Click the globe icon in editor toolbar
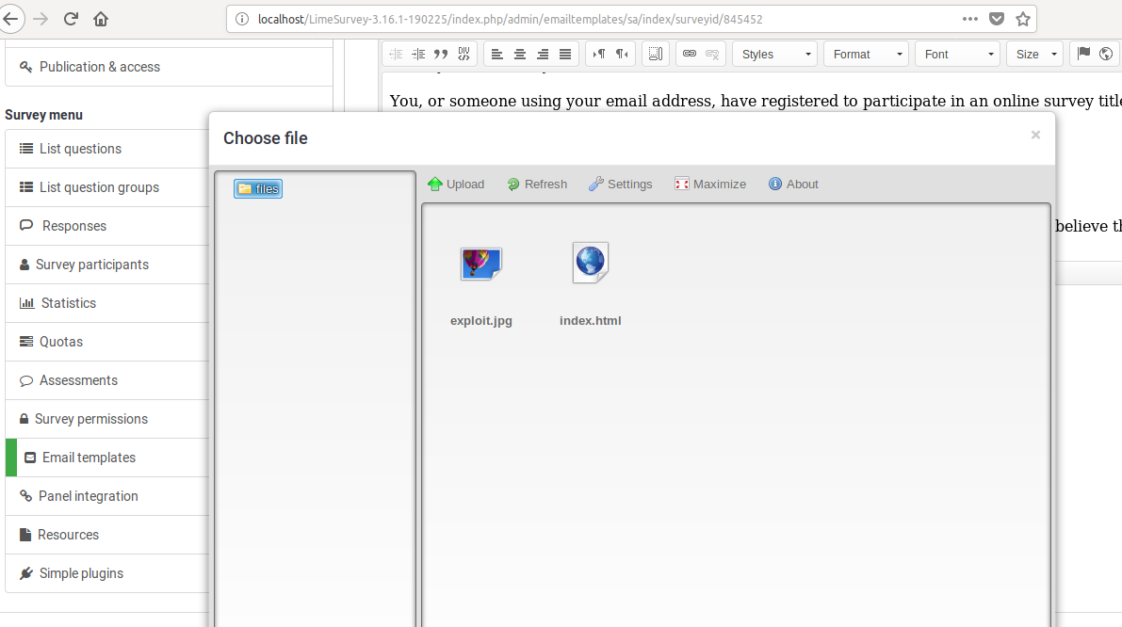Screen dimensions: 1122x627 pos(1106,54)
